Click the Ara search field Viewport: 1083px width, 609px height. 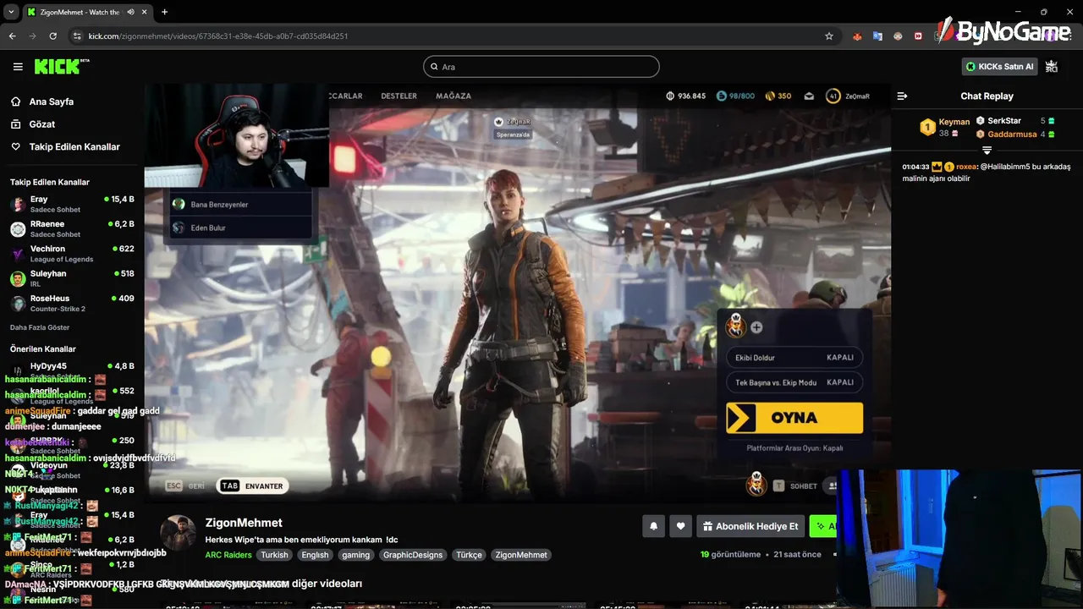tap(541, 66)
